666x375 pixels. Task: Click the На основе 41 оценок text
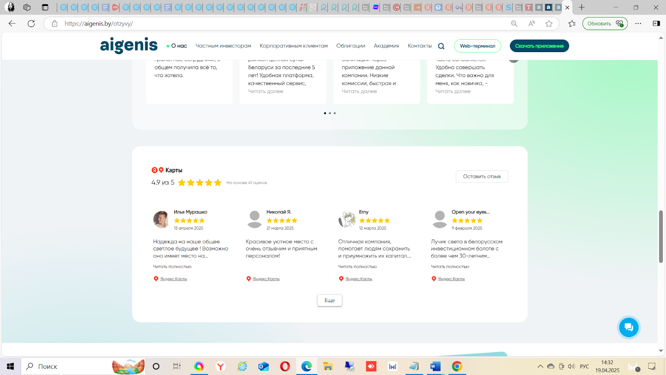coord(247,183)
